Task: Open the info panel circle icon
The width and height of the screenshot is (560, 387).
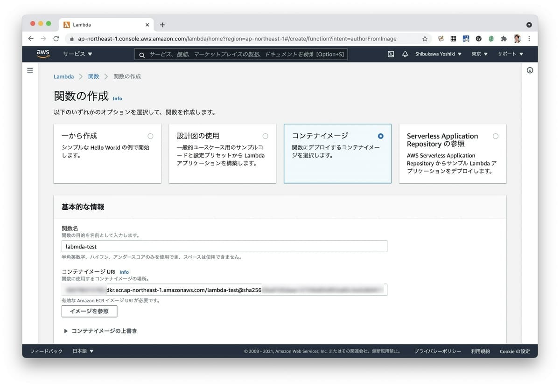Action: [530, 70]
